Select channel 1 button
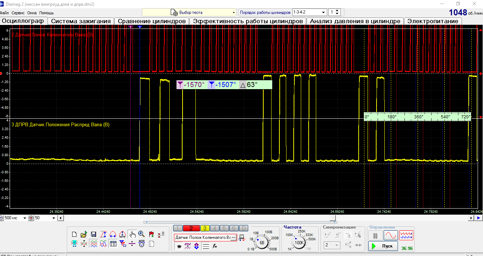This screenshot has height=256, width=483. (178, 228)
